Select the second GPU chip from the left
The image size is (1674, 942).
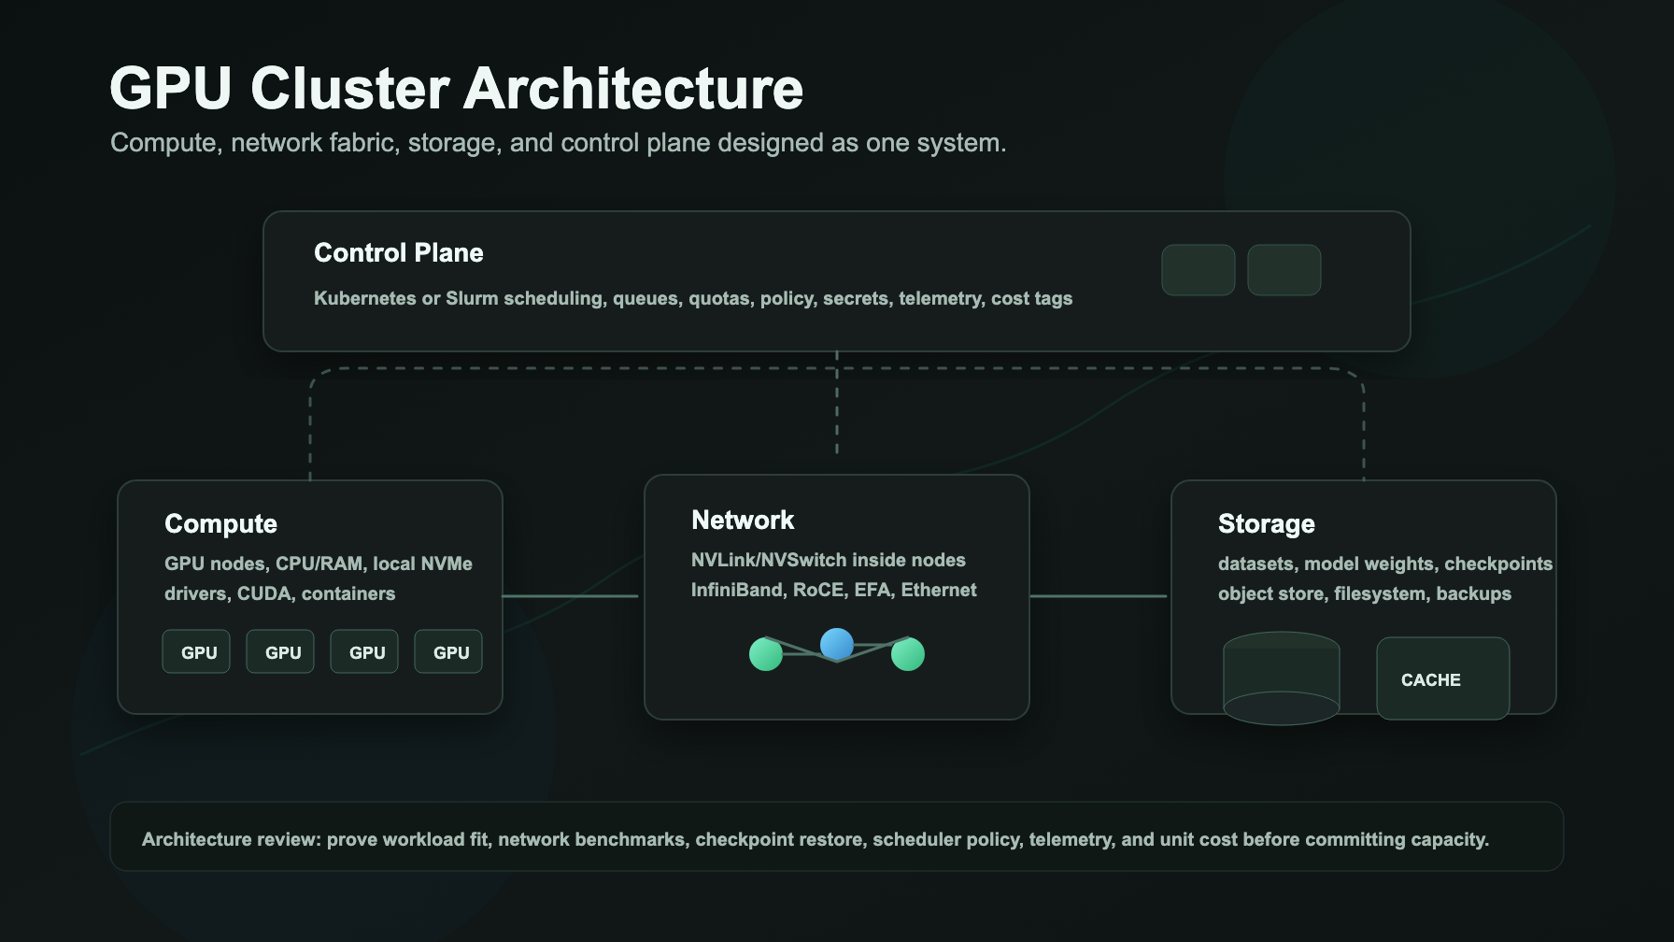(x=280, y=651)
